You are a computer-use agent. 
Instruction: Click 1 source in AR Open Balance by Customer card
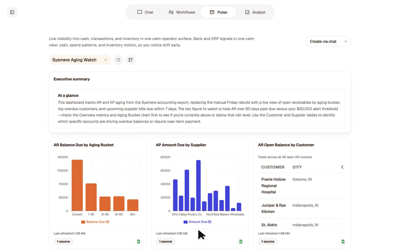268,241
